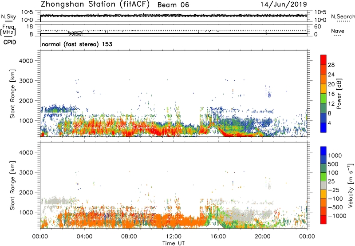The width and height of the screenshot is (355, 246).
Task: Click the 'N.Search' legend label
Action: point(343,16)
